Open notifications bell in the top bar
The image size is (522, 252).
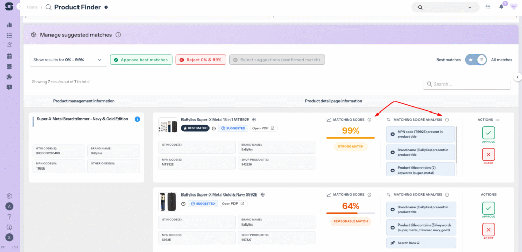pyautogui.click(x=501, y=7)
